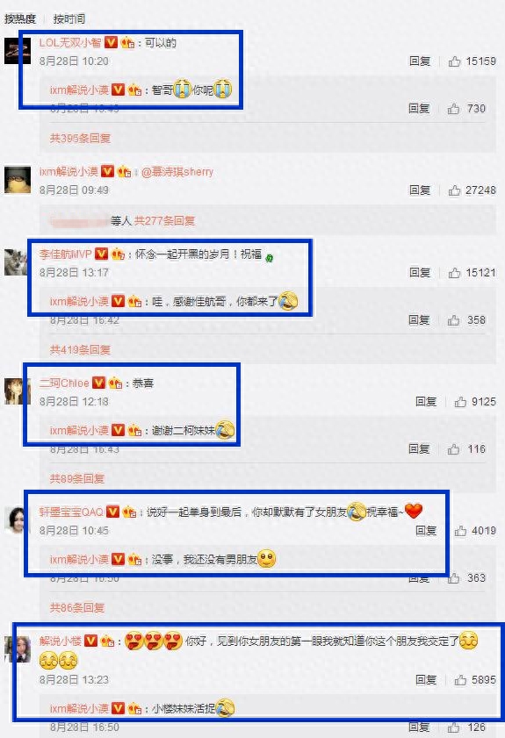Like 解说小楼's comment with 5895 likes
This screenshot has width=505, height=738.
[460, 679]
